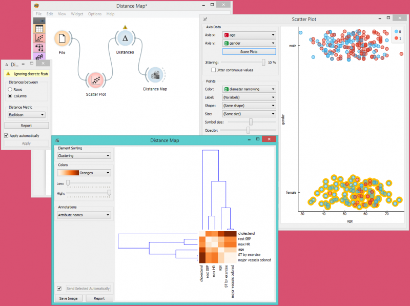Toggle the Apply automatically checkbox

(x=7, y=136)
